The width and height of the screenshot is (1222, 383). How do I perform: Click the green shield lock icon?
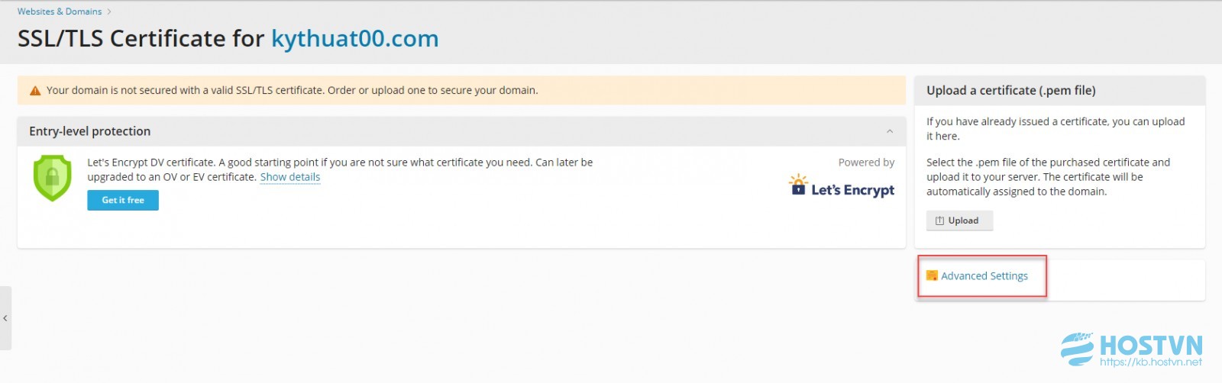[52, 178]
